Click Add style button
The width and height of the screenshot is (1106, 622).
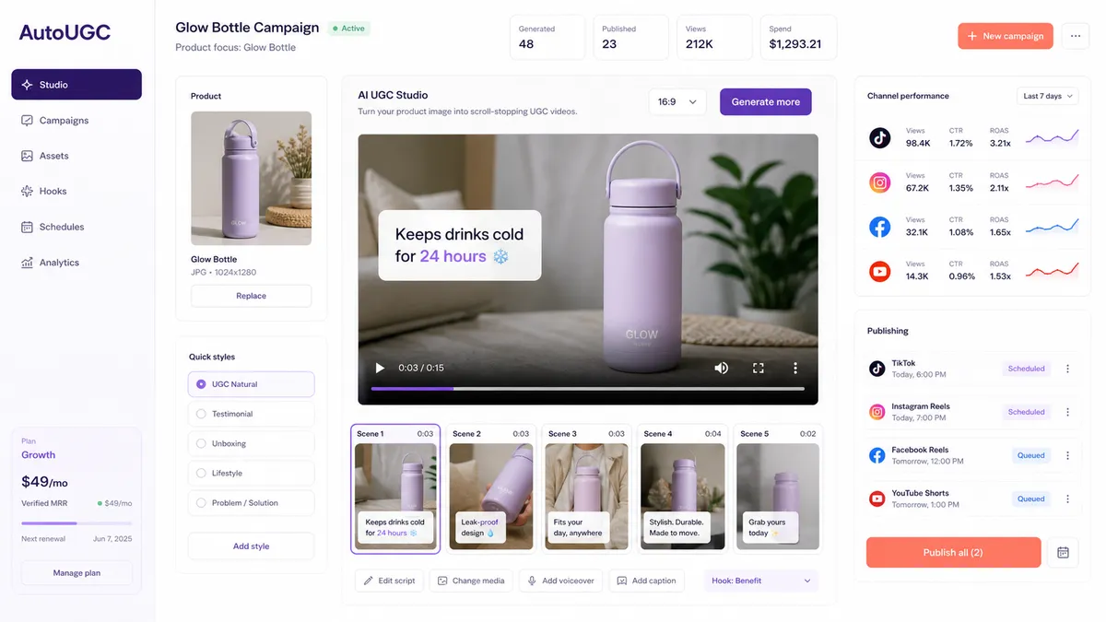(251, 546)
